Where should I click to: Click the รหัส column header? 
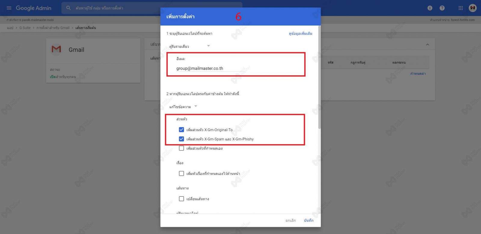330,62
